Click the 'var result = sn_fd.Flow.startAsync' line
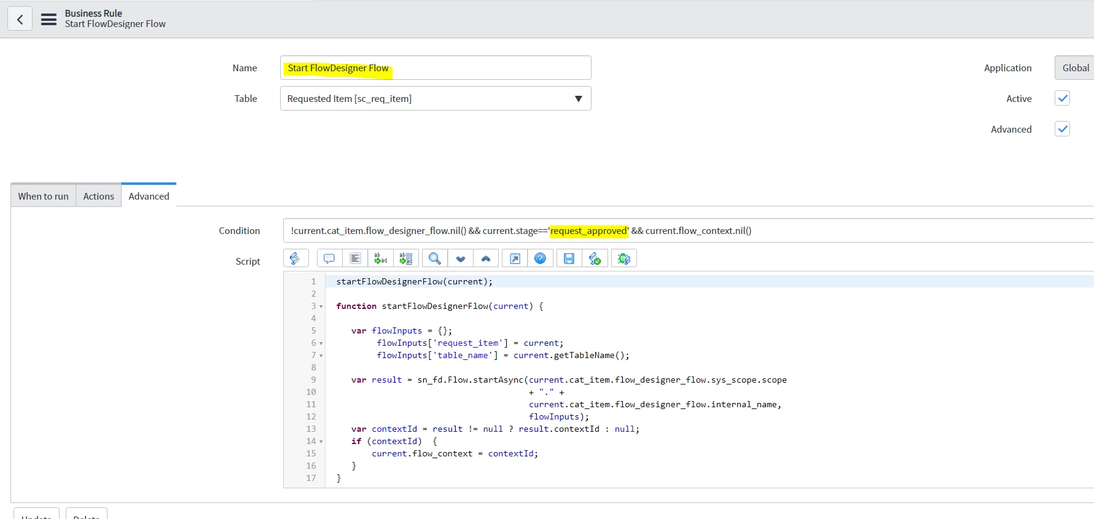The image size is (1094, 519). pos(569,380)
